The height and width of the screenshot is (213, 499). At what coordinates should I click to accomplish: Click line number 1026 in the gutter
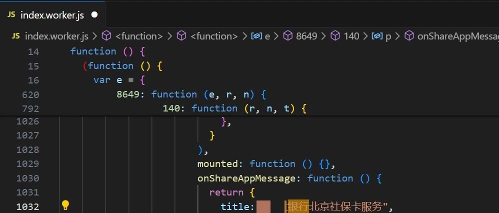click(x=27, y=121)
